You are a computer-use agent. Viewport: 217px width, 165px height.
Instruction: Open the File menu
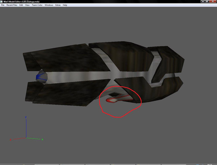tap(3, 5)
